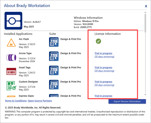The height and width of the screenshot is (123, 151).
Task: Click the Brady Workstation logo icon
Action: click(x=13, y=21)
